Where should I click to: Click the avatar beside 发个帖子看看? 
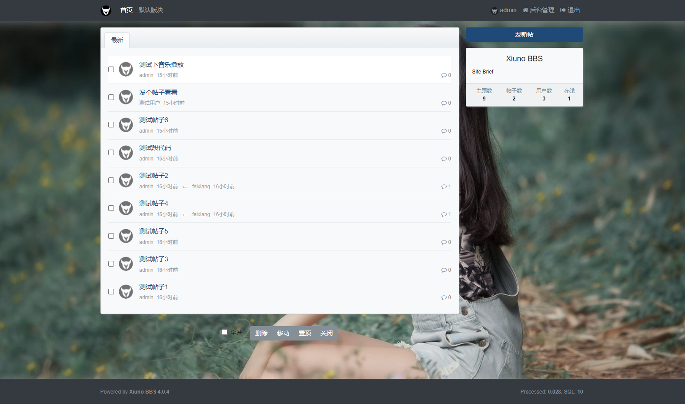point(126,97)
